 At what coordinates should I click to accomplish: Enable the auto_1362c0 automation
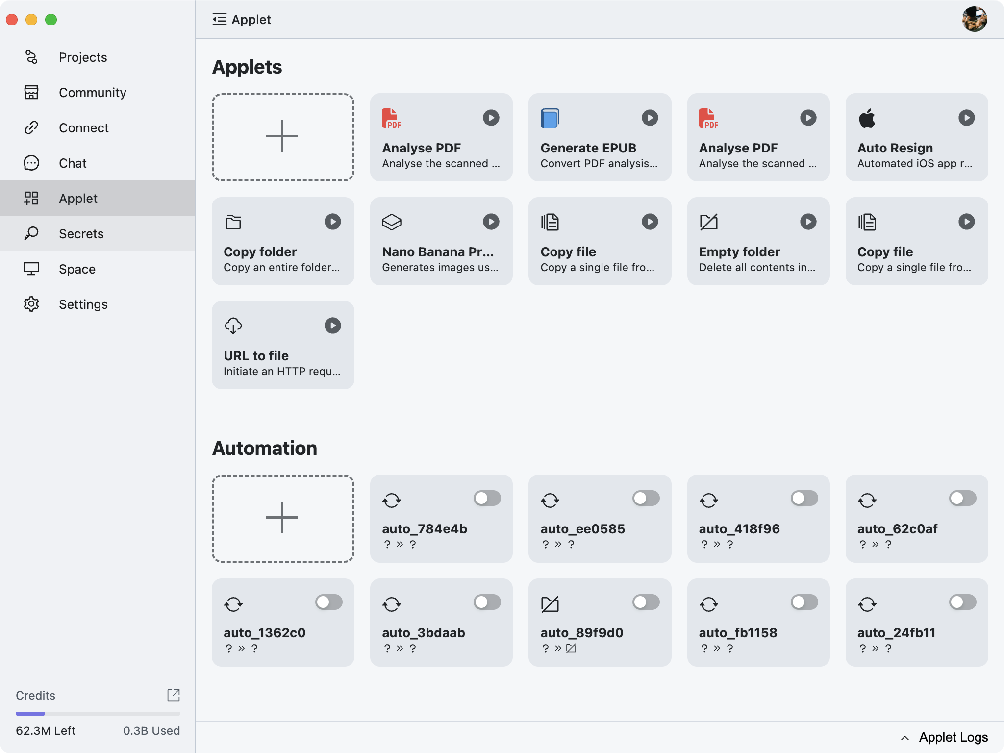(328, 602)
